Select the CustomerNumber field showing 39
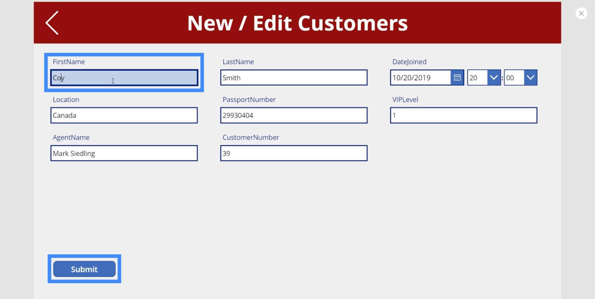 click(294, 154)
